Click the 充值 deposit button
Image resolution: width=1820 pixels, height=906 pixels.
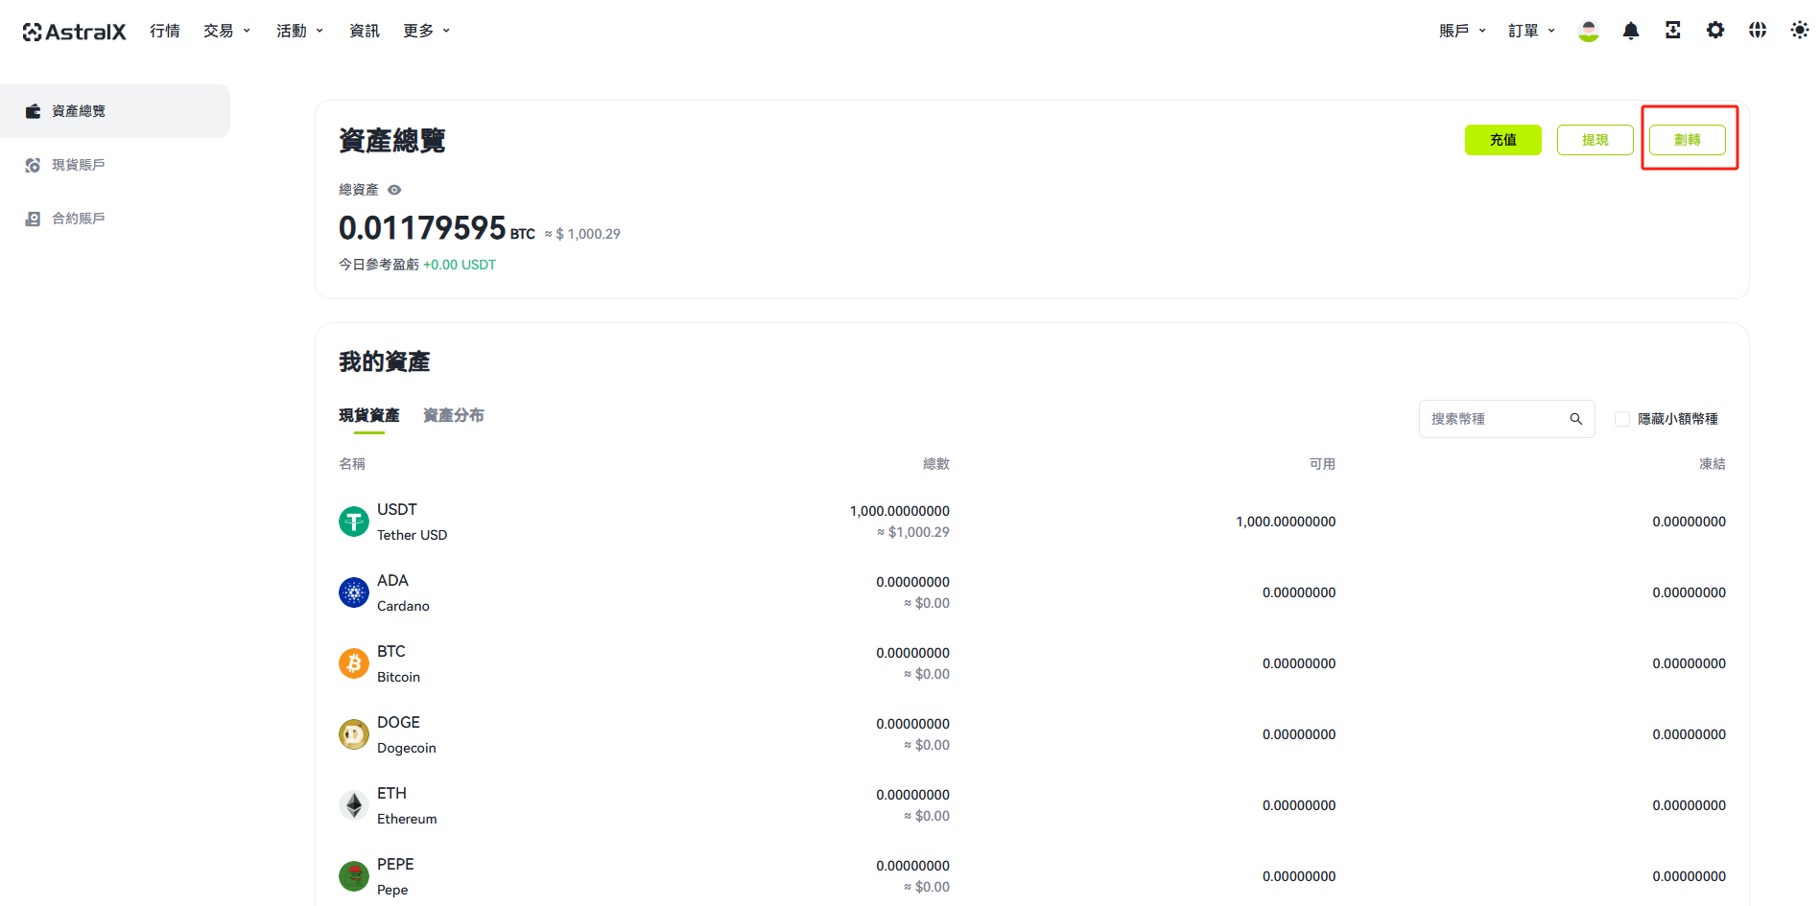(1503, 140)
